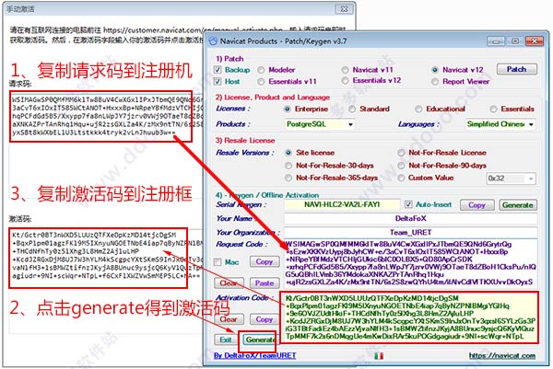Select Navicat v12 radio option

point(435,70)
